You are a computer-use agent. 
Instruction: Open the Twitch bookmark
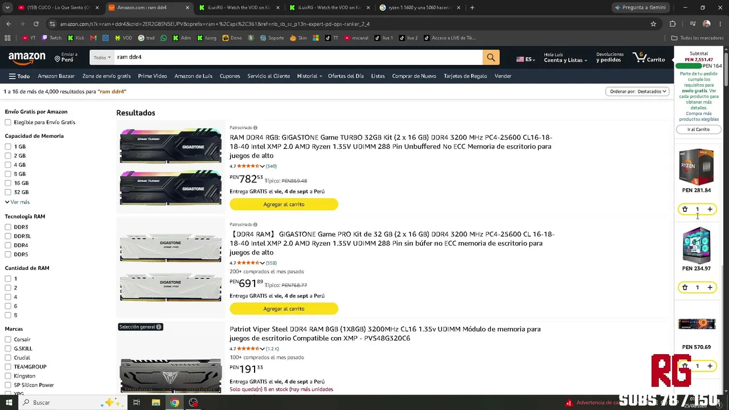coord(52,38)
